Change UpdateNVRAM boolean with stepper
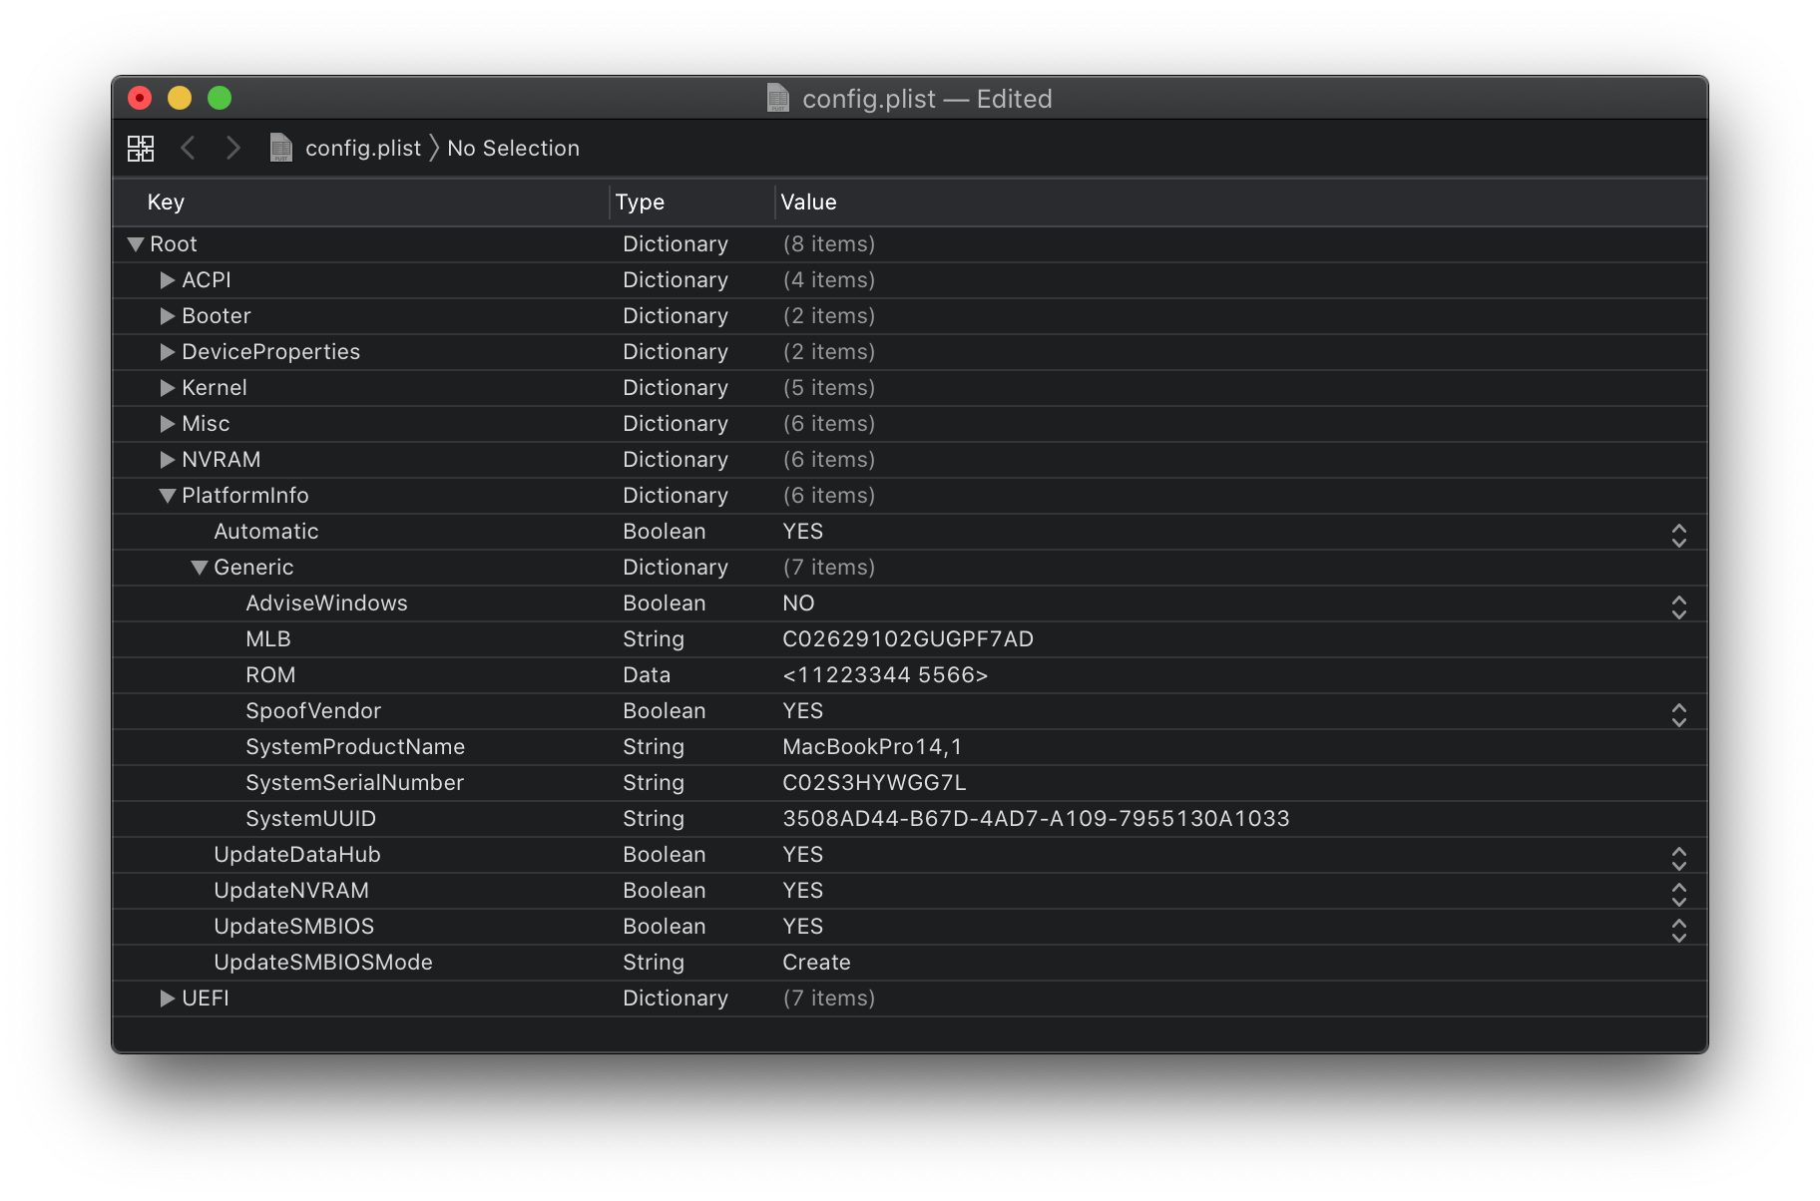 1678,895
